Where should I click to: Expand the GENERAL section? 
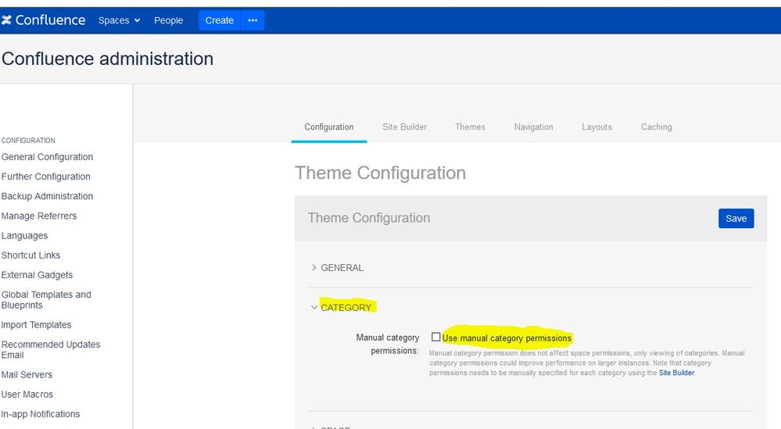point(337,268)
